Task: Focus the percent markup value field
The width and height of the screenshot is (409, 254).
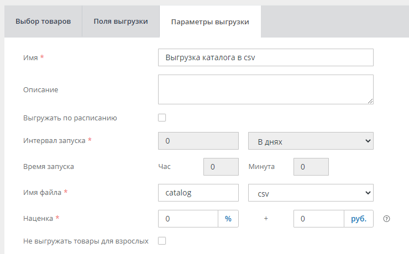Action: tap(188, 219)
